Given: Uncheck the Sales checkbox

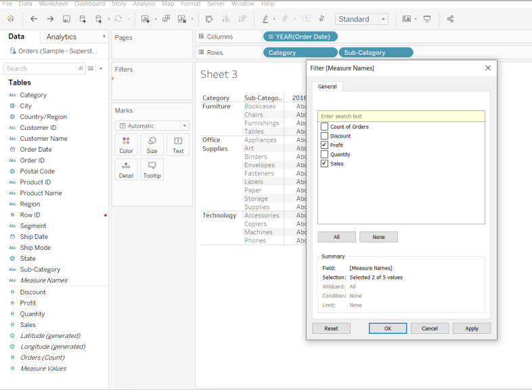Looking at the screenshot, I should pos(324,164).
